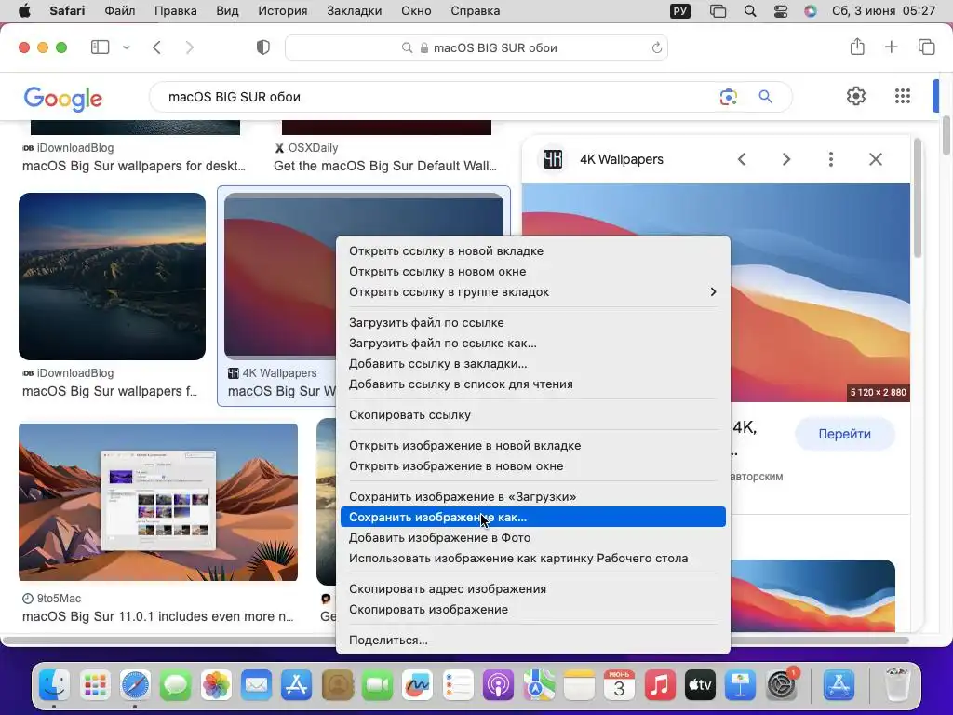Expand Открыть ссылку в группе вкладок submenu

[532, 291]
